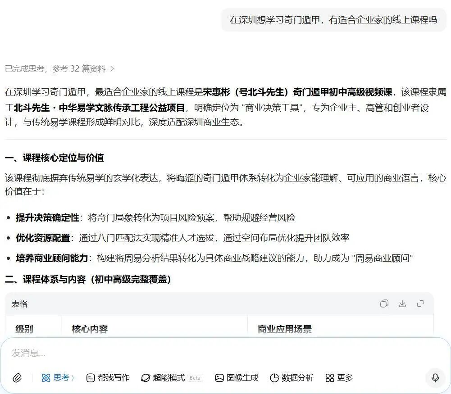This screenshot has height=394, width=451.
Task: Click the bold 北斗先生·中华易学文脉传承工程公益项目 text
Action: pyautogui.click(x=99, y=108)
